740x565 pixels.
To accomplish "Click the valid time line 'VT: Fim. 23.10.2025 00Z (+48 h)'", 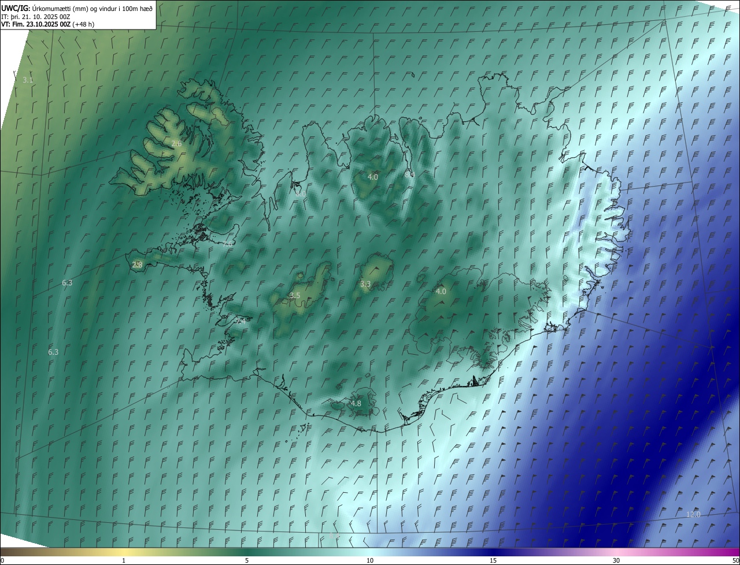I will (48, 24).
